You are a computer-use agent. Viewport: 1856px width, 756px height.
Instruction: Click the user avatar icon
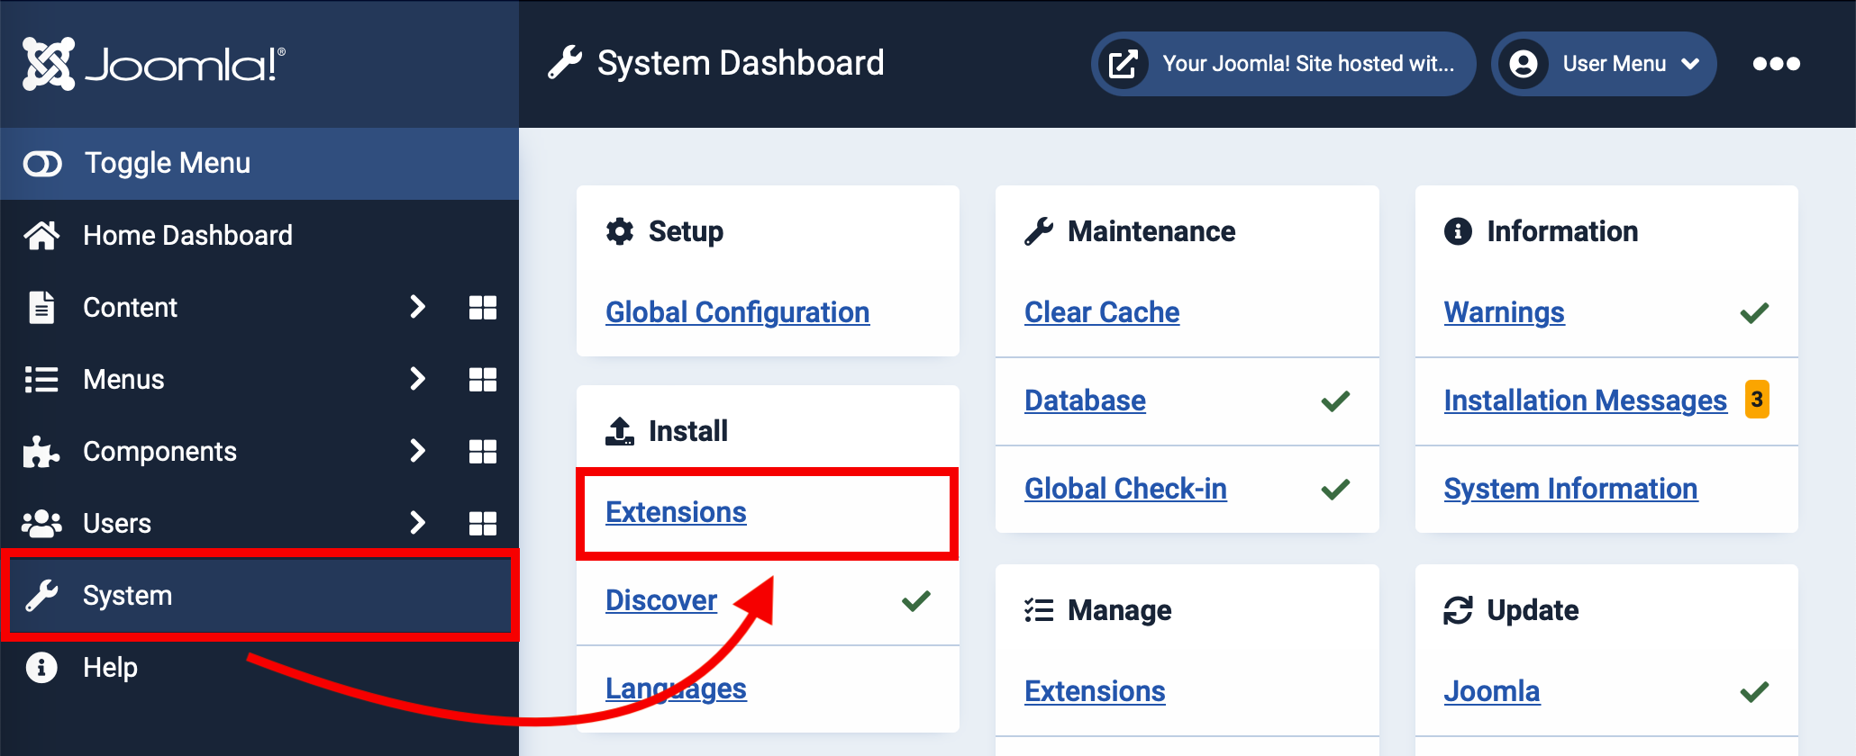click(x=1524, y=64)
